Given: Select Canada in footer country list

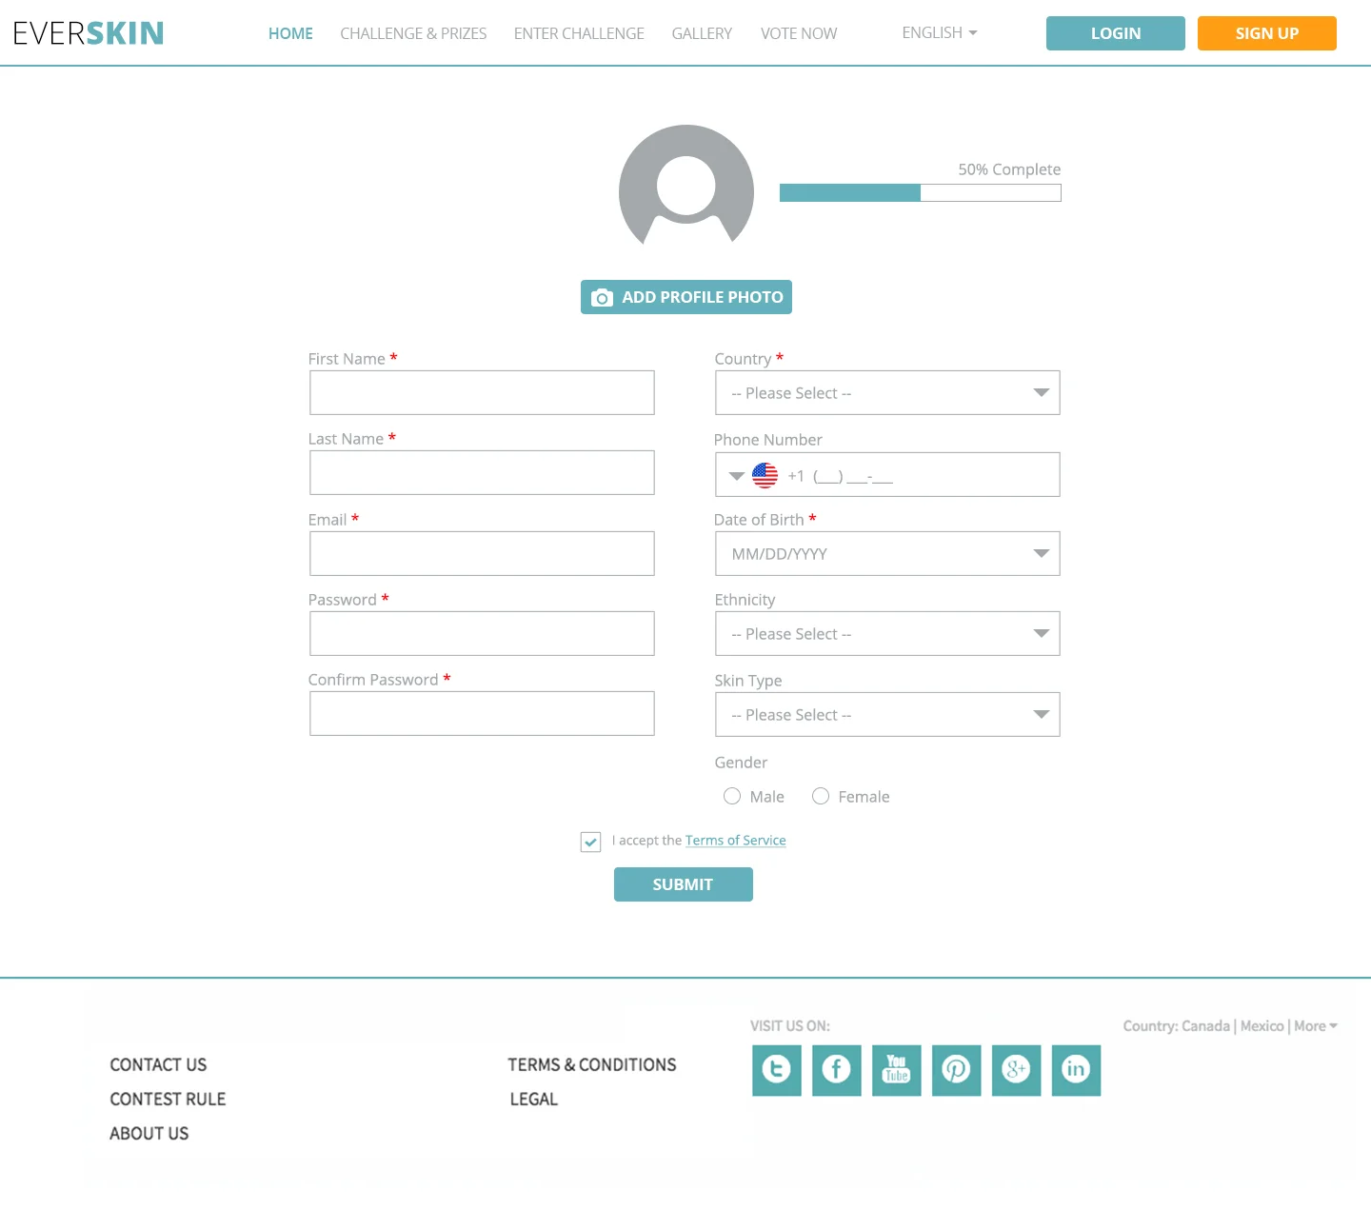Looking at the screenshot, I should pos(1205,1026).
